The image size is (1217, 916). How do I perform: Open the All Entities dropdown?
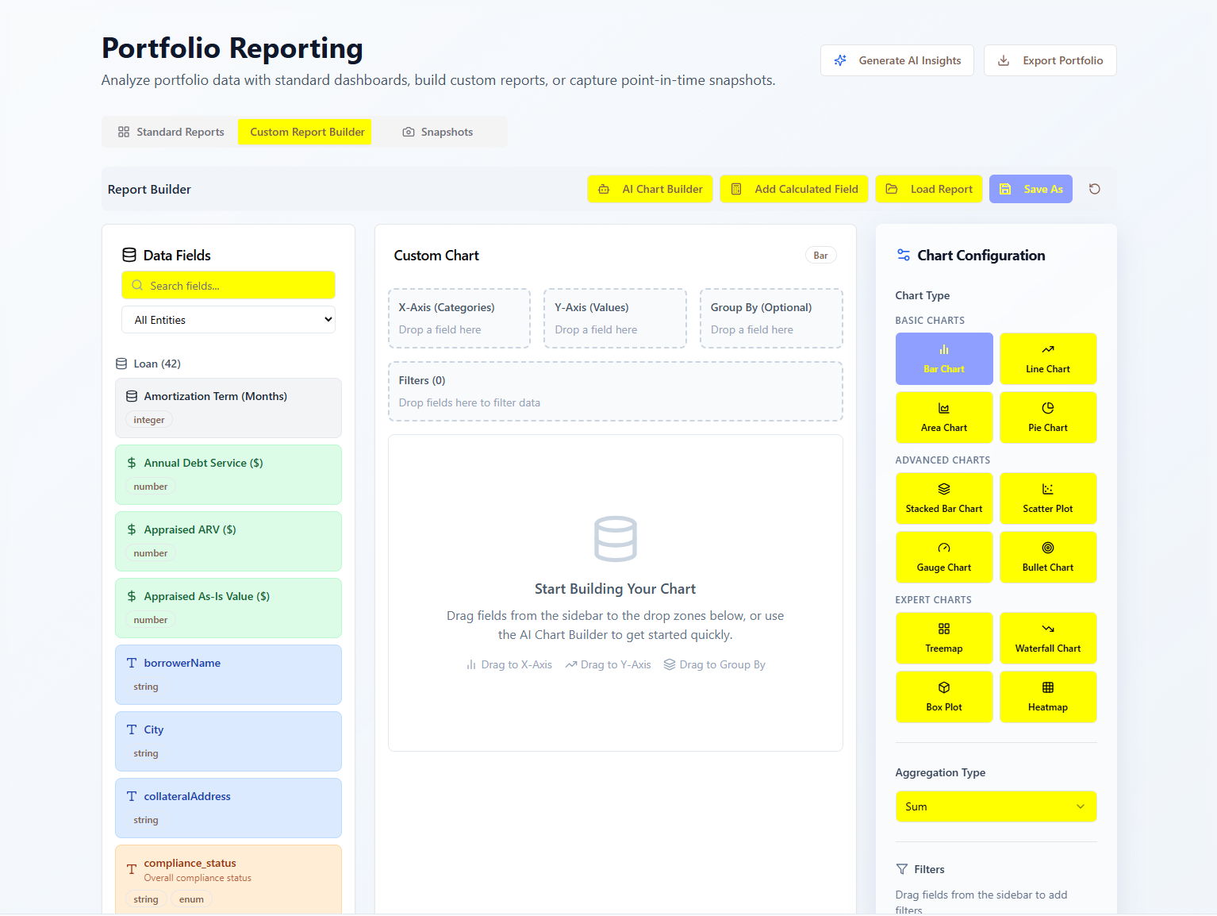tap(228, 320)
